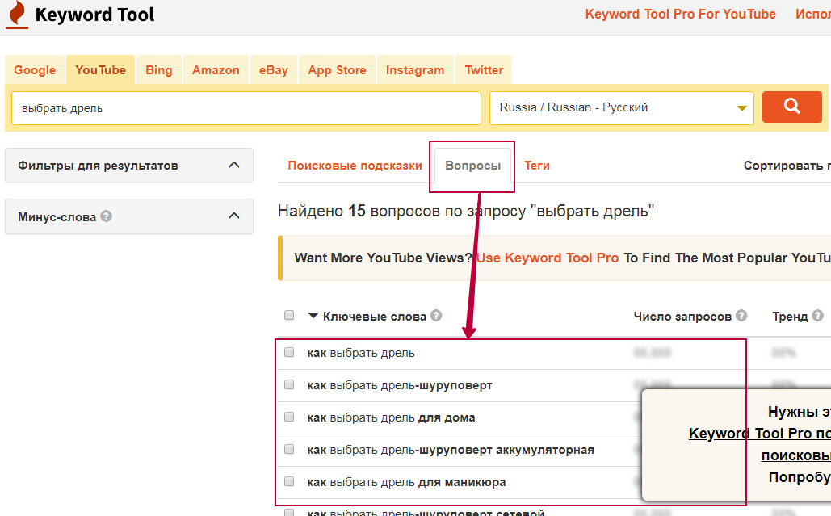831x516 pixels.
Task: Check the box for 'как выбрать дрель'
Action: (x=289, y=353)
